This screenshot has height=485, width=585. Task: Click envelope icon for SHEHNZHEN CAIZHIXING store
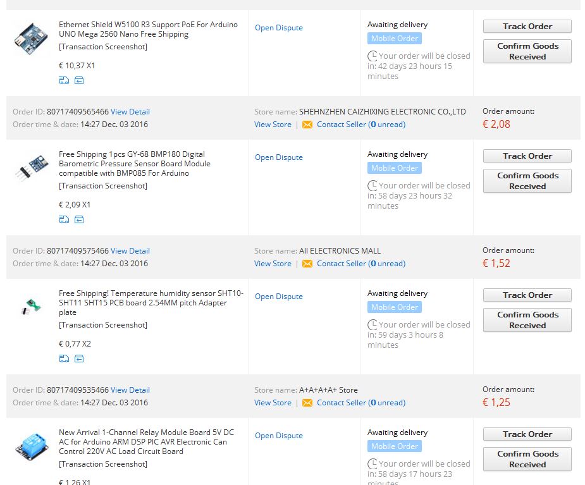307,125
